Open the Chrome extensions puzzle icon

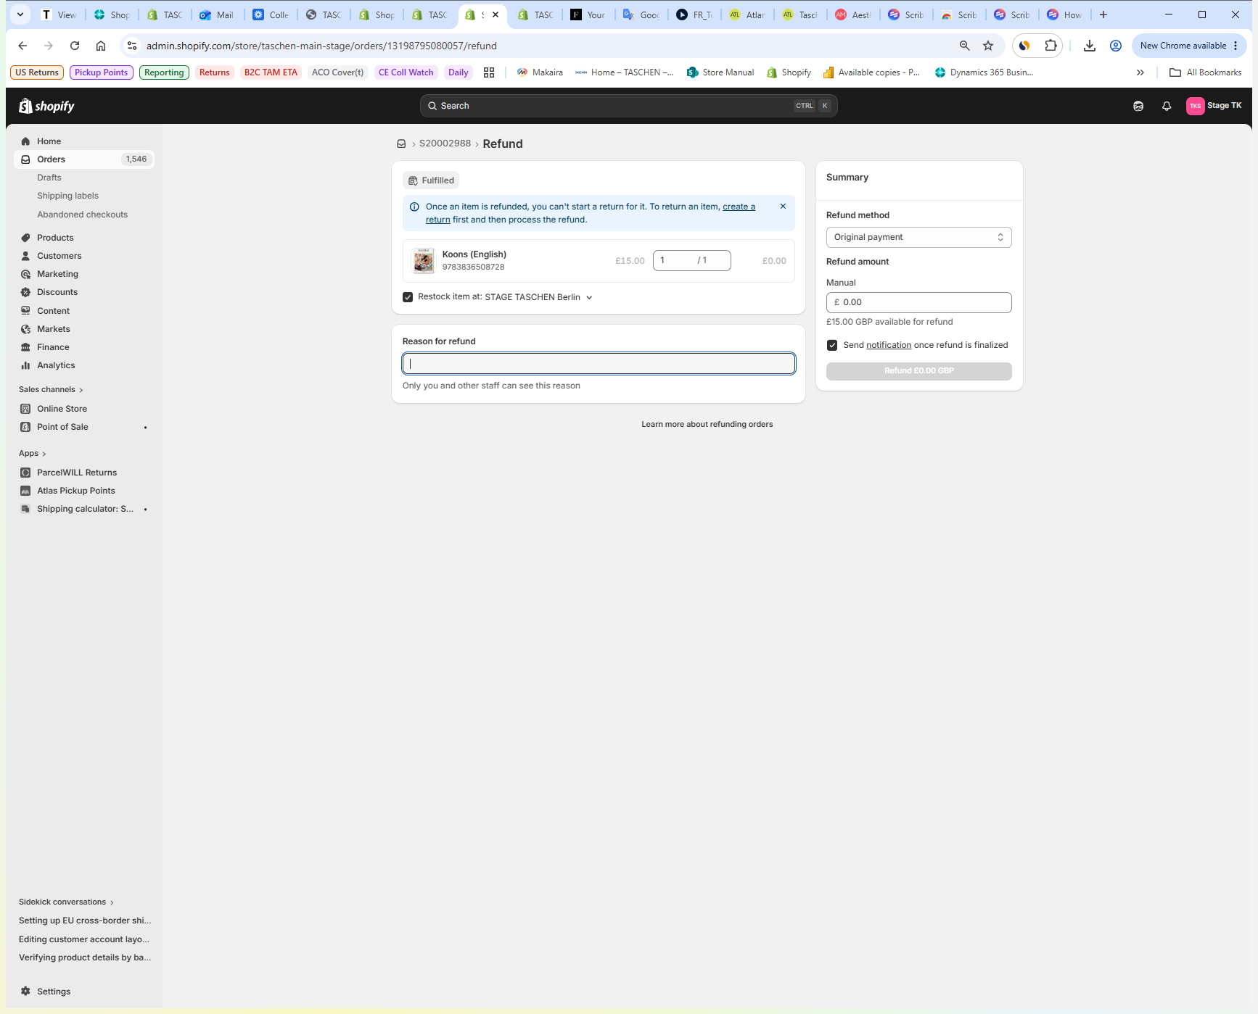pos(1051,46)
